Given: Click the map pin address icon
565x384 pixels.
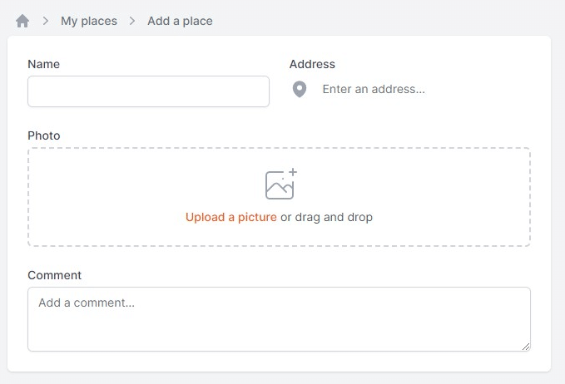Looking at the screenshot, I should [x=300, y=89].
